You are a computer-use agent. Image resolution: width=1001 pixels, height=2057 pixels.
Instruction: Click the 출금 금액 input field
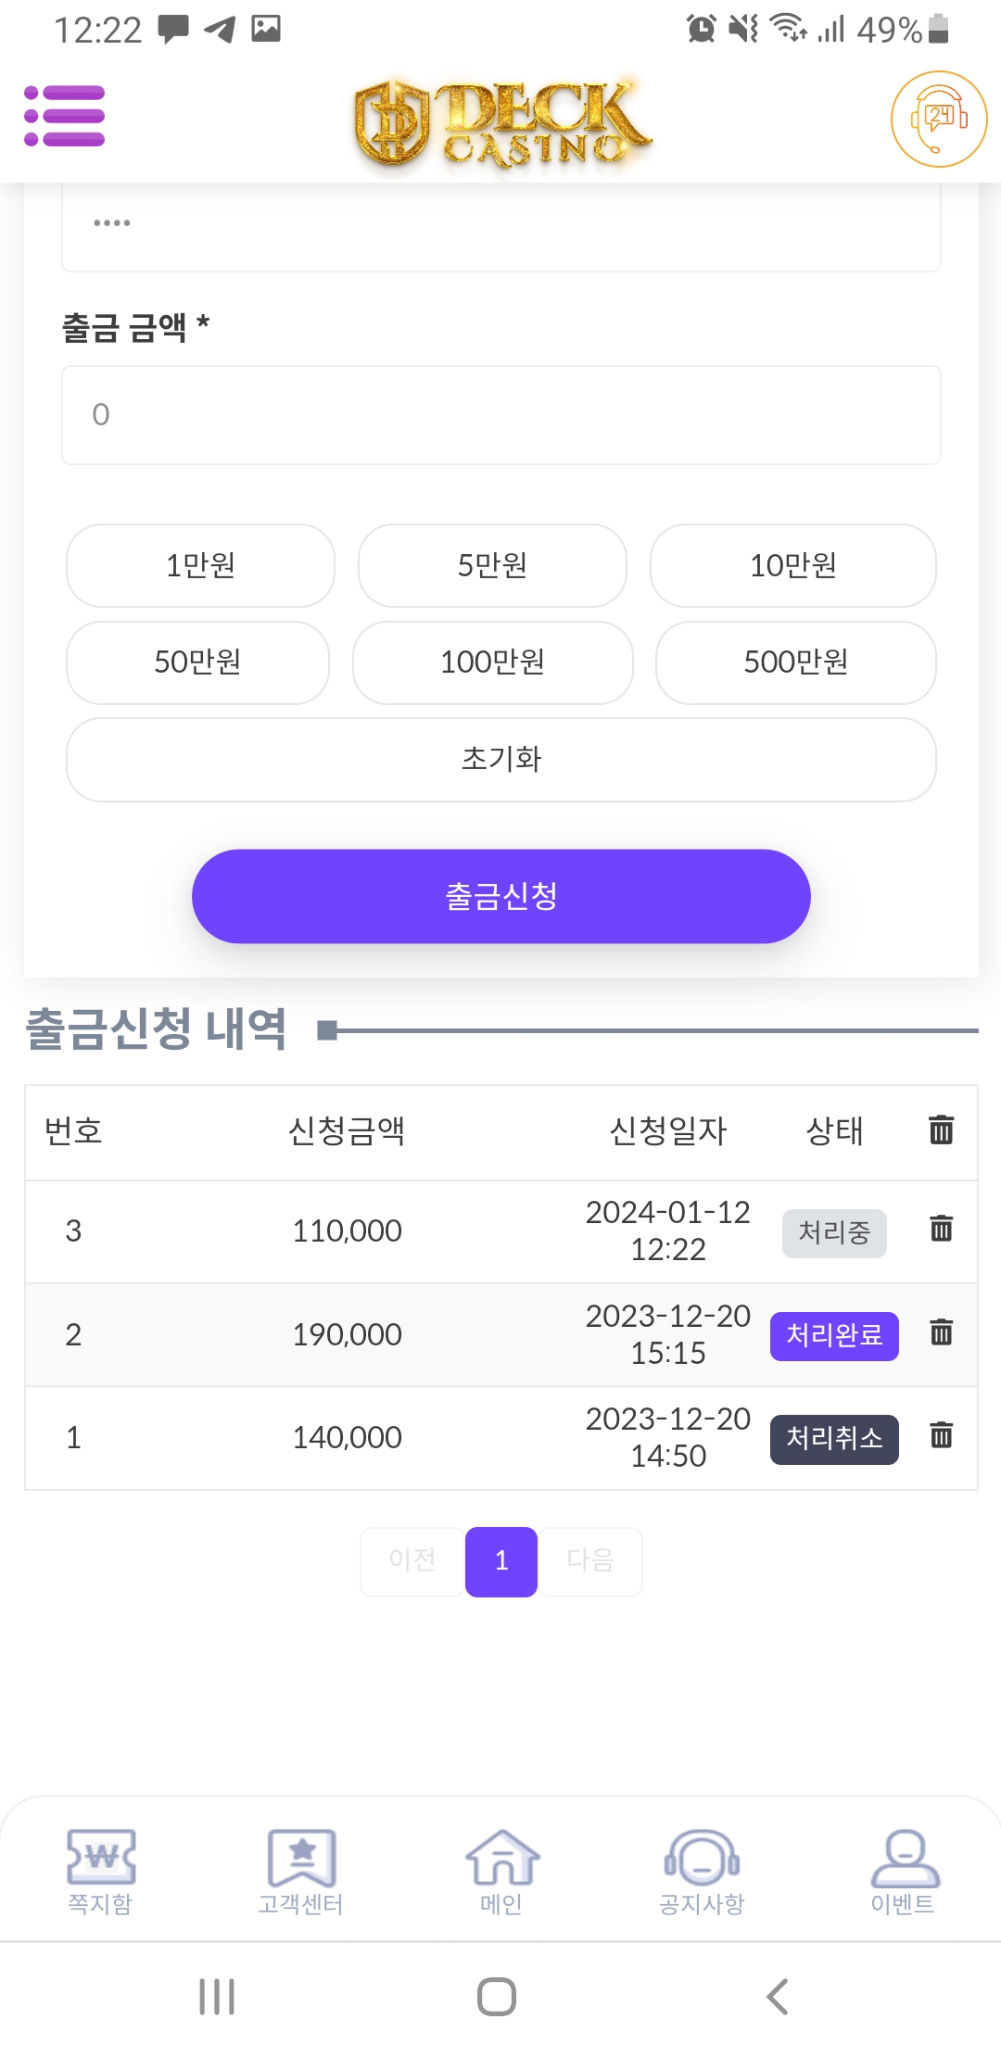501,415
